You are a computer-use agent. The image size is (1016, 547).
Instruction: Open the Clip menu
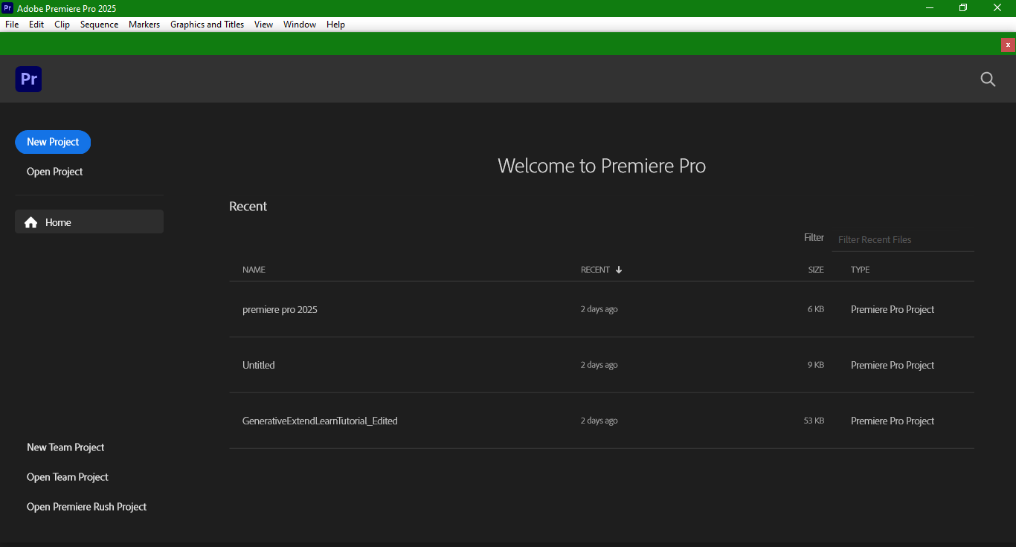tap(62, 25)
